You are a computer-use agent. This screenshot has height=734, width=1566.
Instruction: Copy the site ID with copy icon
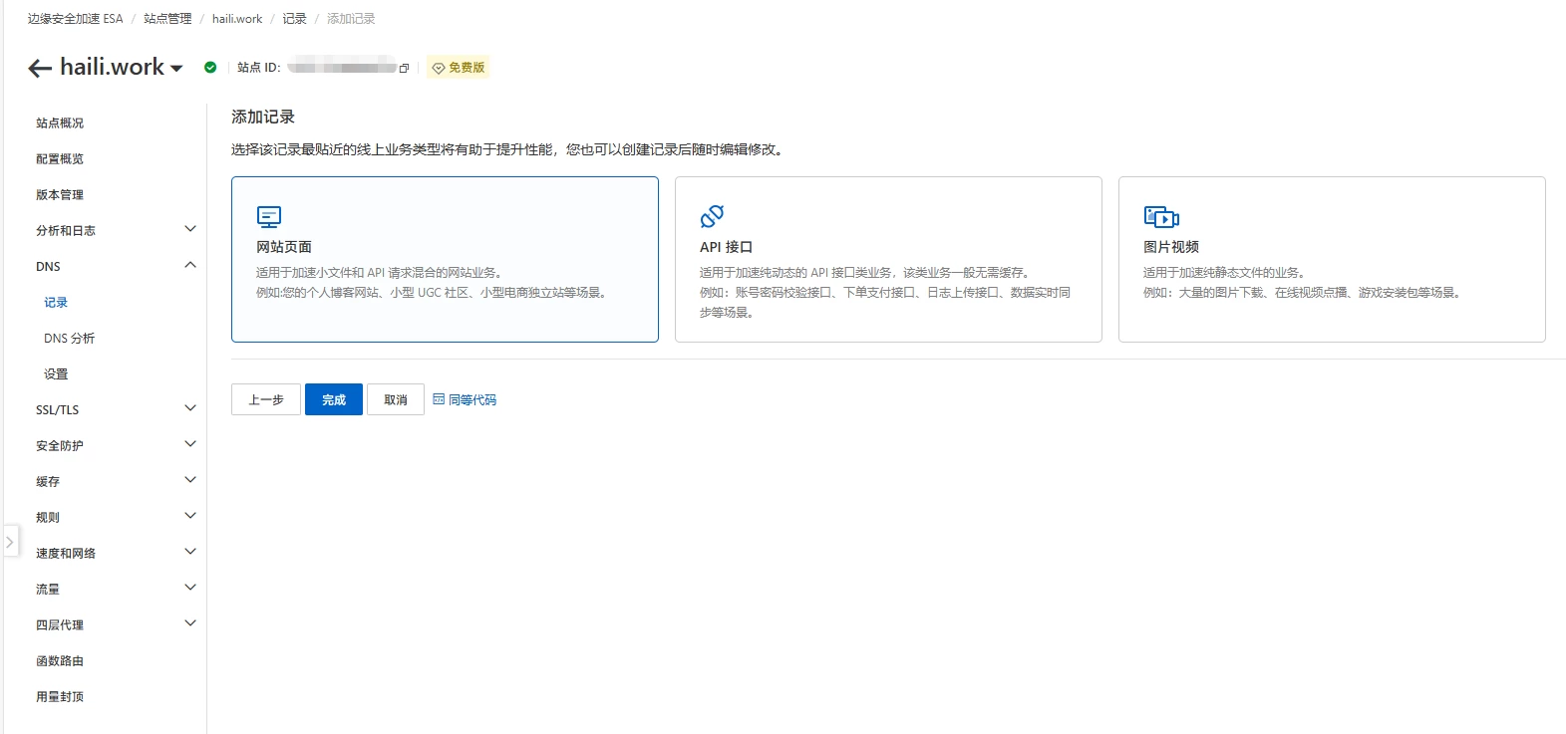[404, 69]
